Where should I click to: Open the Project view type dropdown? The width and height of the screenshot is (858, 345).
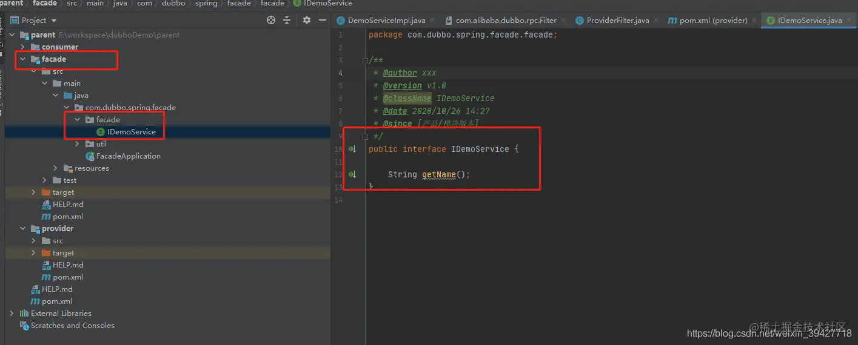(x=53, y=21)
